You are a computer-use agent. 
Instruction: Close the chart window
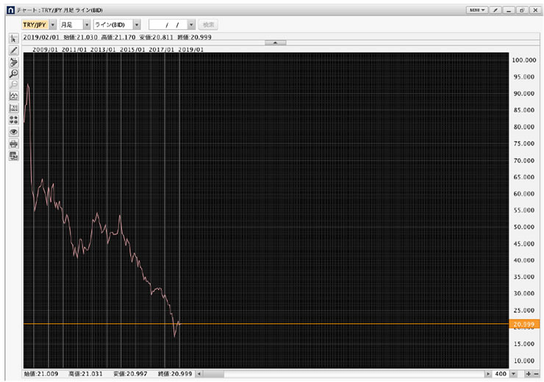(x=535, y=10)
